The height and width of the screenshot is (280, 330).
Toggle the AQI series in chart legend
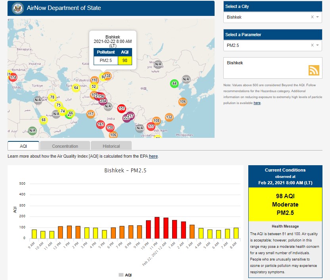[125, 275]
